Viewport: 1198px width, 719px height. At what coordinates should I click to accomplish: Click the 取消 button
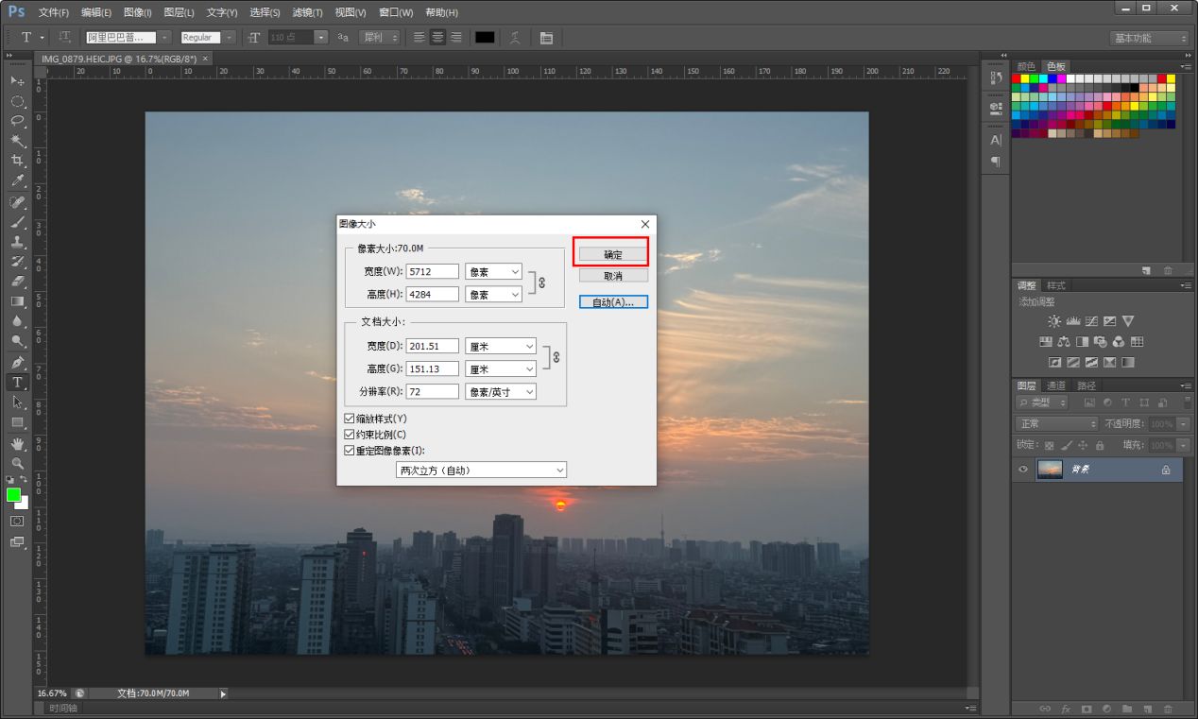click(x=613, y=276)
